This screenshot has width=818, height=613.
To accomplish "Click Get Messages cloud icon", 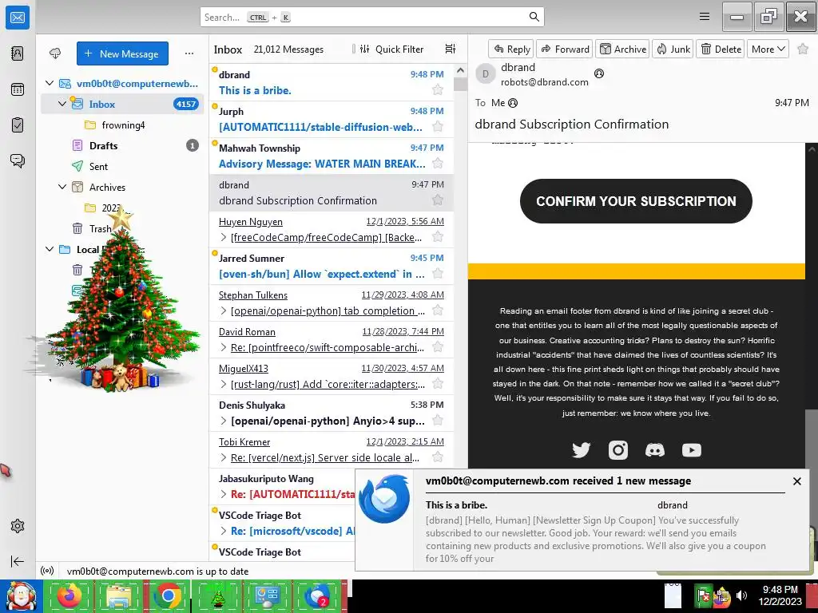I will (55, 53).
